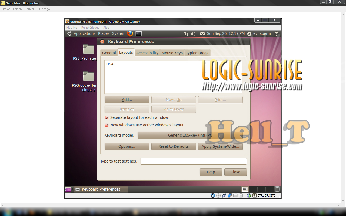Click the VirtualBox optical disc status icon
This screenshot has height=216, width=346.
pos(218,195)
